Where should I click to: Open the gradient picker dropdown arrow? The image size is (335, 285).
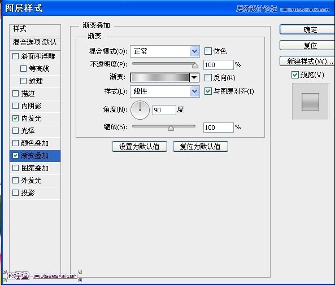(x=194, y=77)
